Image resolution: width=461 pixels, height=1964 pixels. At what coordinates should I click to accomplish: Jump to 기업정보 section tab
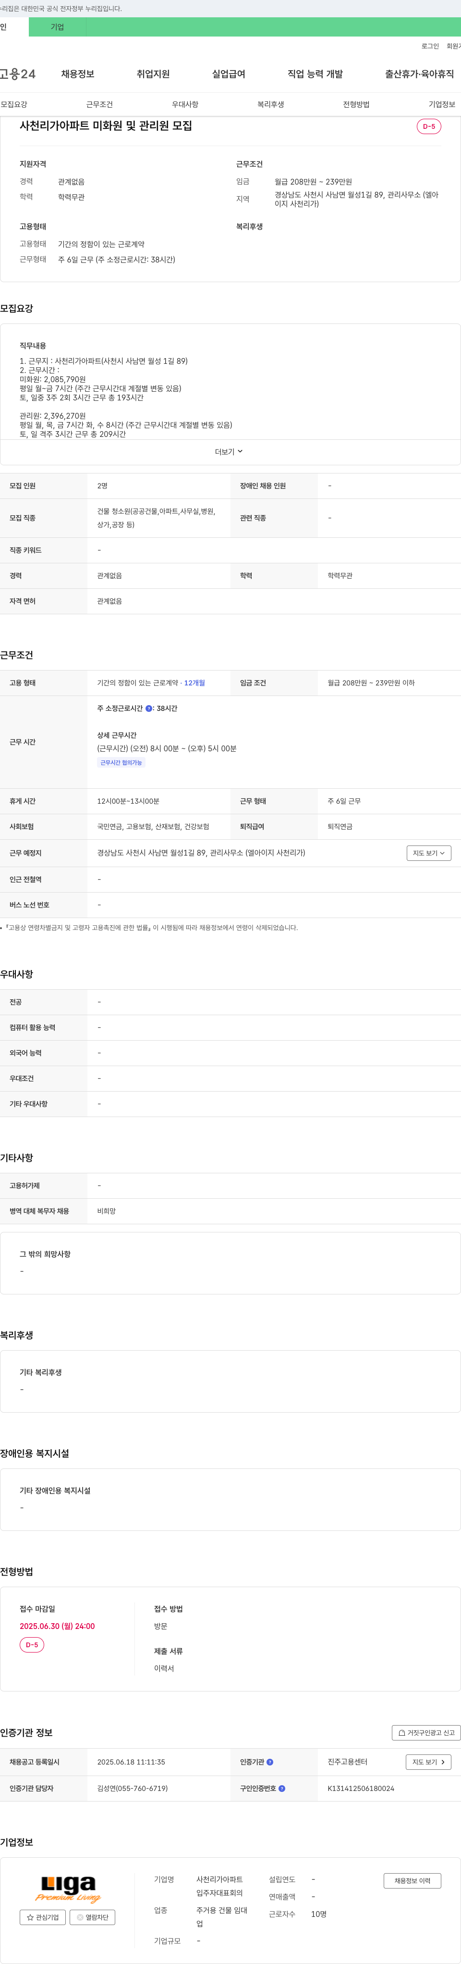(x=442, y=104)
